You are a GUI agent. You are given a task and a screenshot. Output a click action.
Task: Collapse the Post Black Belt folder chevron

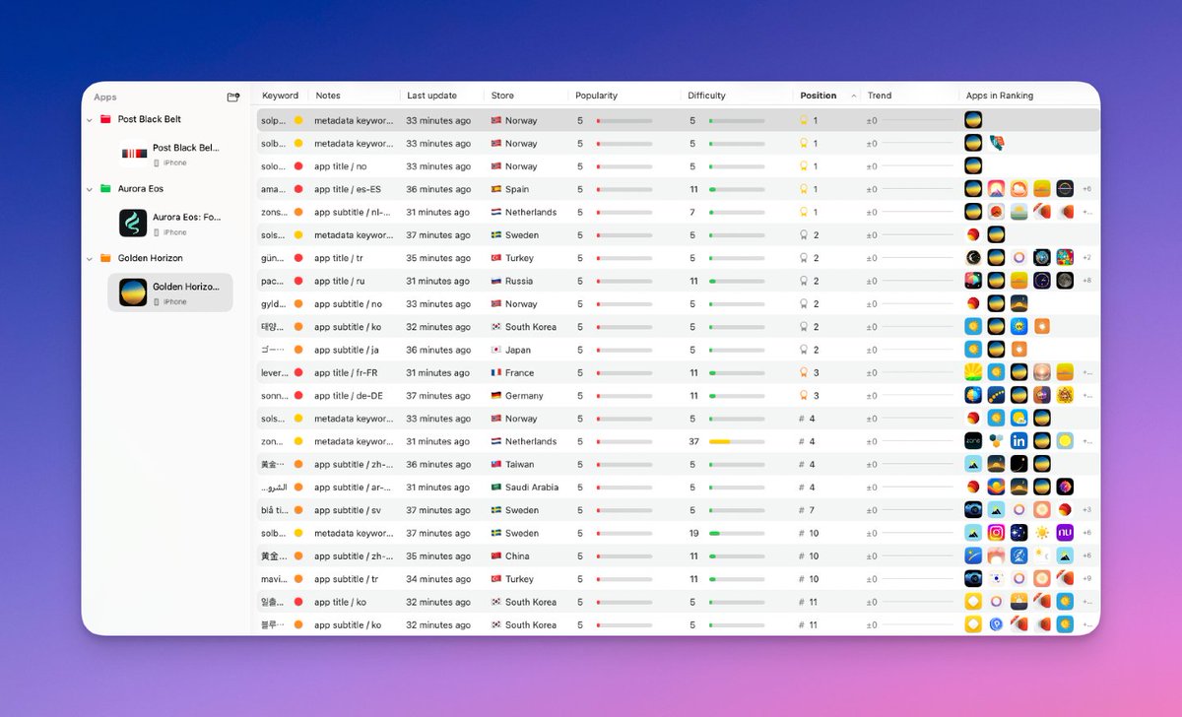(x=89, y=119)
